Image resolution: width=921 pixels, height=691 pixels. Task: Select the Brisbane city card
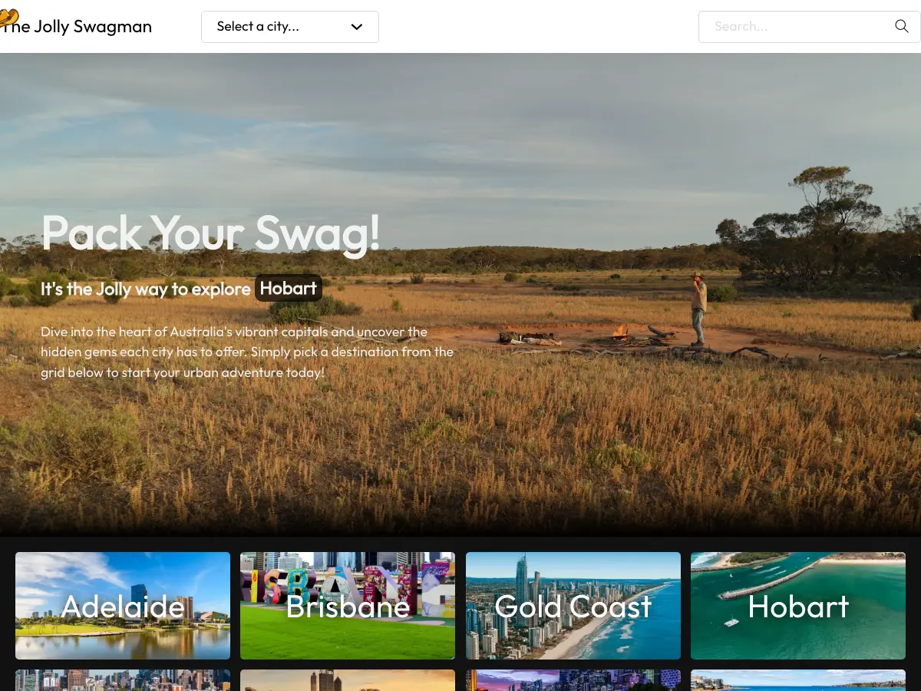348,606
